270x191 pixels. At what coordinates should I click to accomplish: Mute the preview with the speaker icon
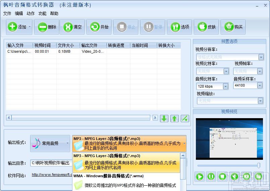[x=234, y=177]
